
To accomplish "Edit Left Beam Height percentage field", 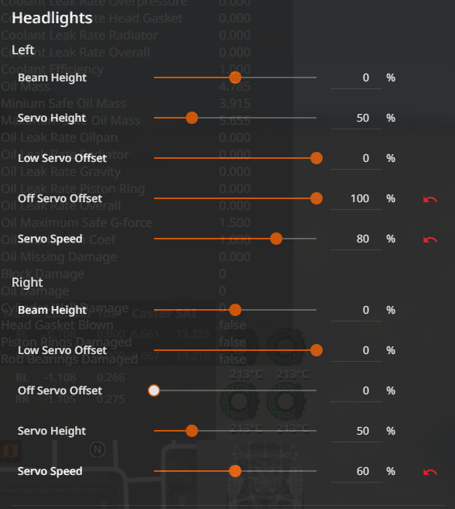I will [356, 78].
